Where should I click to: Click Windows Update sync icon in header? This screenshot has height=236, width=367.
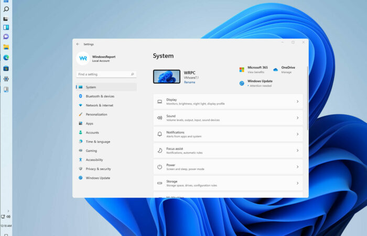click(x=242, y=83)
